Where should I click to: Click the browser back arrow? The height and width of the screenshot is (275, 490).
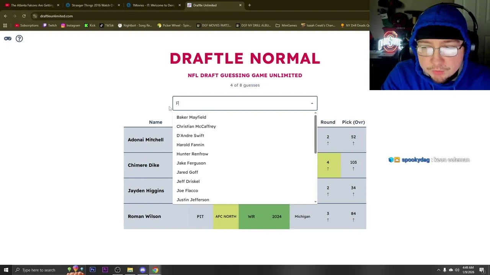[5, 16]
